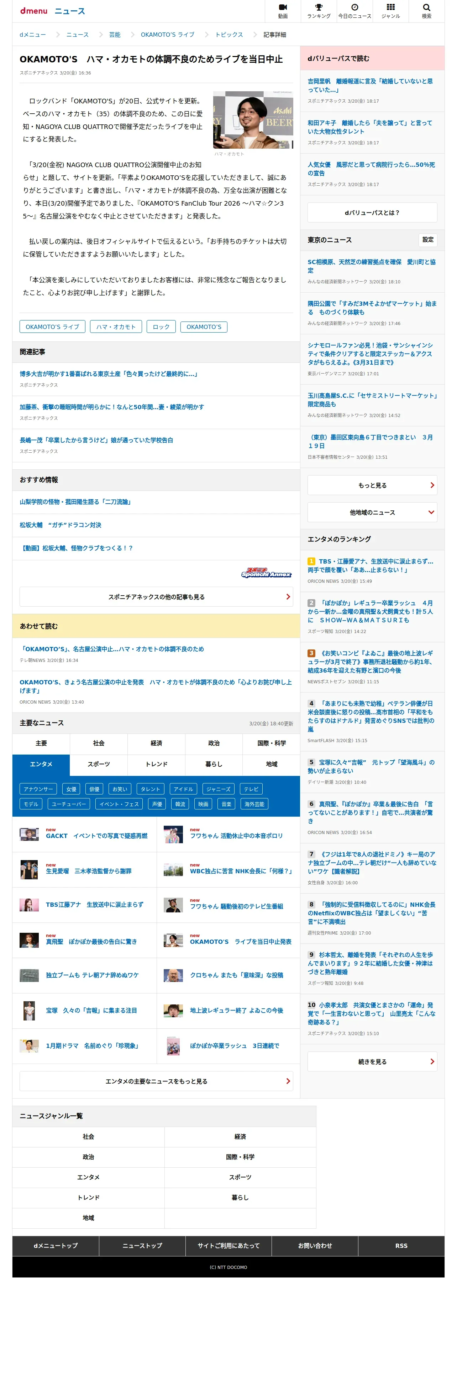Open 和田アキ子 離婚したら article link
This screenshot has width=457, height=1373.
click(370, 127)
